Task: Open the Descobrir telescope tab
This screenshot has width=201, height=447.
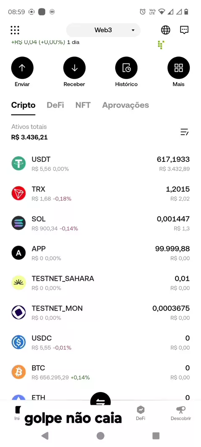Action: 180,413
